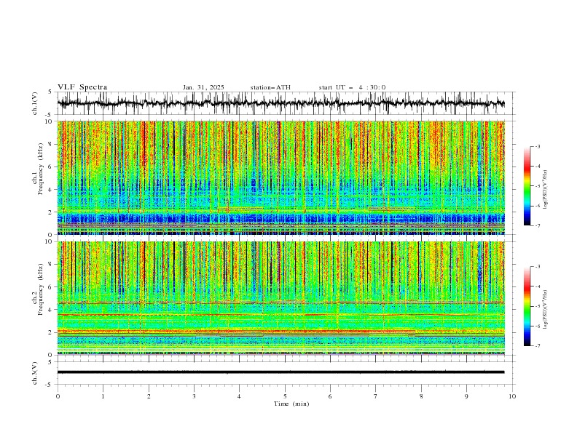The image size is (577, 445).
Task: Click time axis tick label '5'
Action: 285,396
